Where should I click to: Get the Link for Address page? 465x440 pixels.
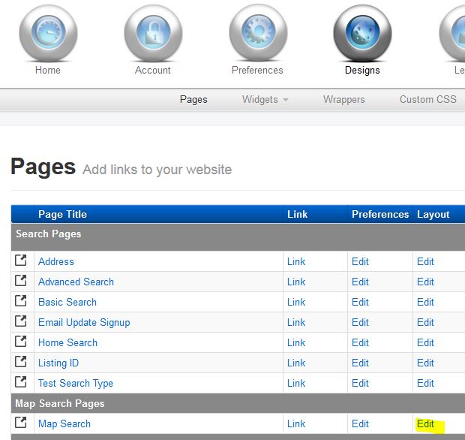(x=296, y=261)
